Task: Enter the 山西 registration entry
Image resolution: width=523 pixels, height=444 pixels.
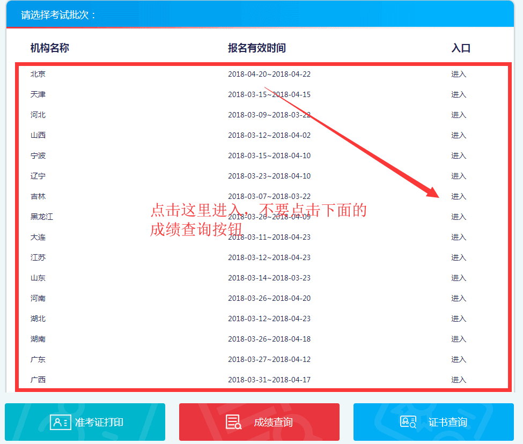Action: coord(459,135)
